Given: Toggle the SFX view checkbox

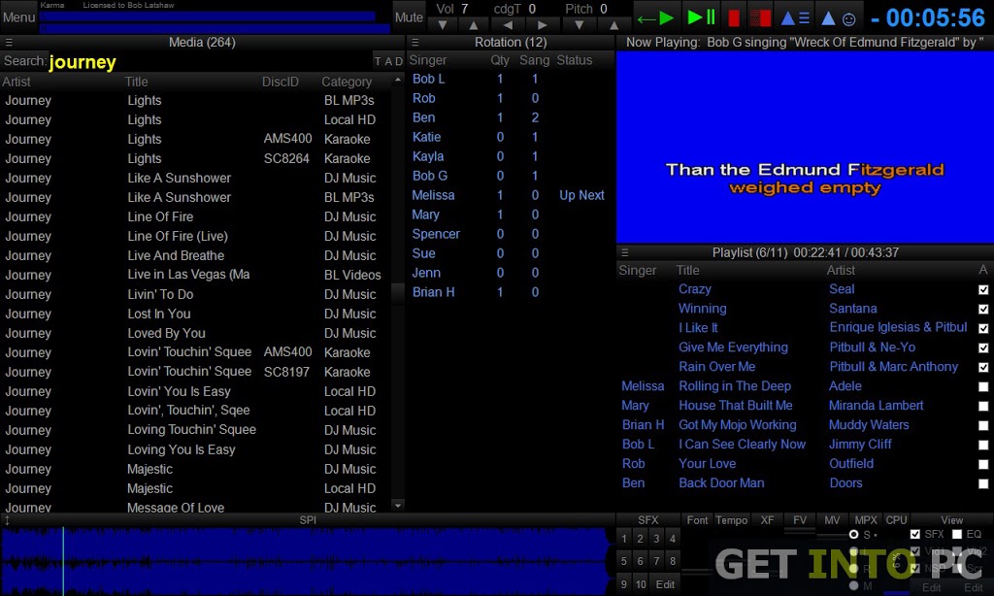Looking at the screenshot, I should point(914,535).
